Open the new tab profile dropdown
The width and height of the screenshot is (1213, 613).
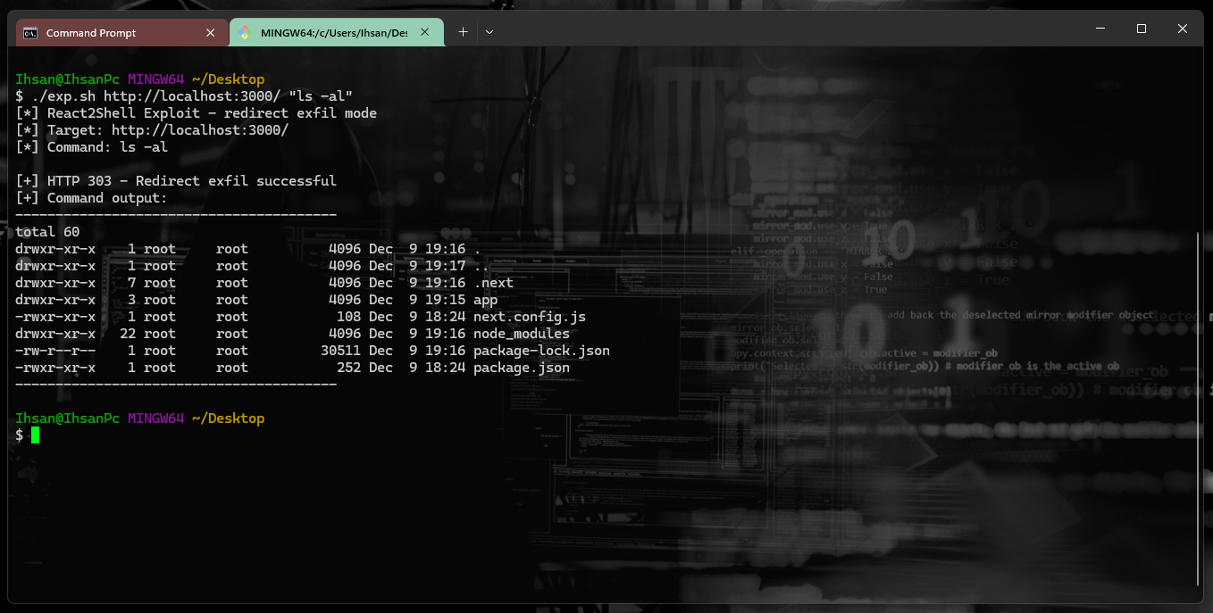click(x=489, y=32)
